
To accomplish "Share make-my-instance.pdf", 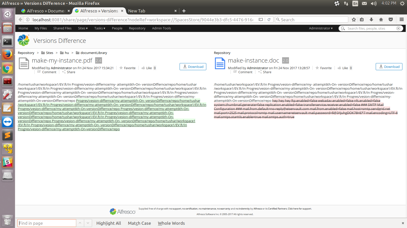I will tap(68, 72).
